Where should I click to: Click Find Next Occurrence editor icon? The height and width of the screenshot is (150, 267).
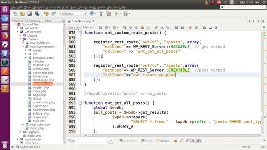pyautogui.click(x=136, y=27)
